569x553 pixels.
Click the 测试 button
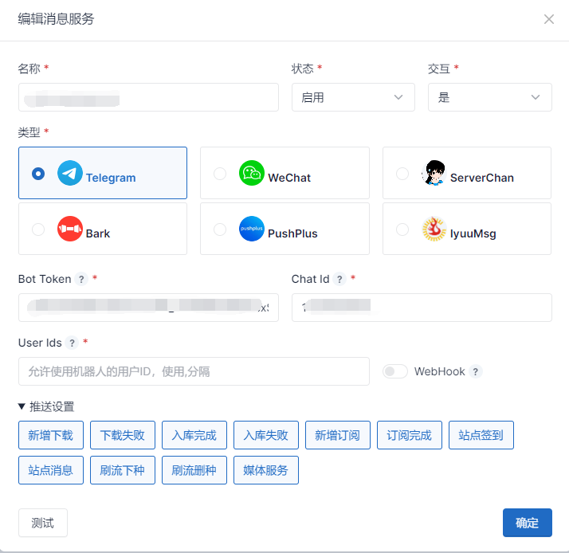(x=43, y=523)
